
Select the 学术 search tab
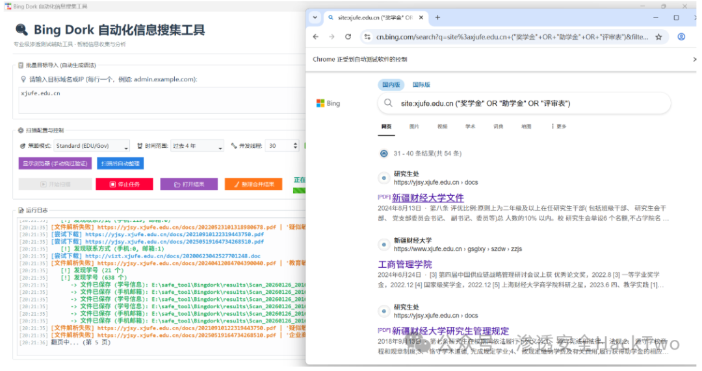point(470,126)
